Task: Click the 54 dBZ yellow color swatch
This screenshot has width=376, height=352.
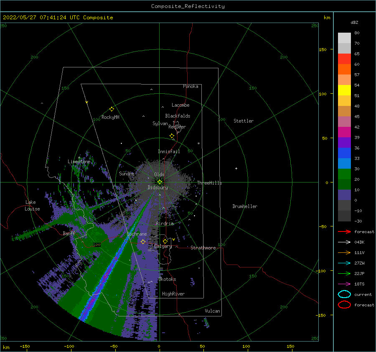Action: click(344, 90)
